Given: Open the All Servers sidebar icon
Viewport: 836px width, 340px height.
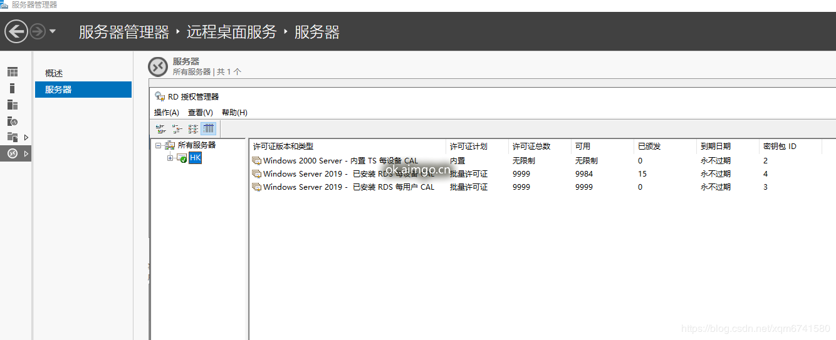Looking at the screenshot, I should click(x=13, y=105).
